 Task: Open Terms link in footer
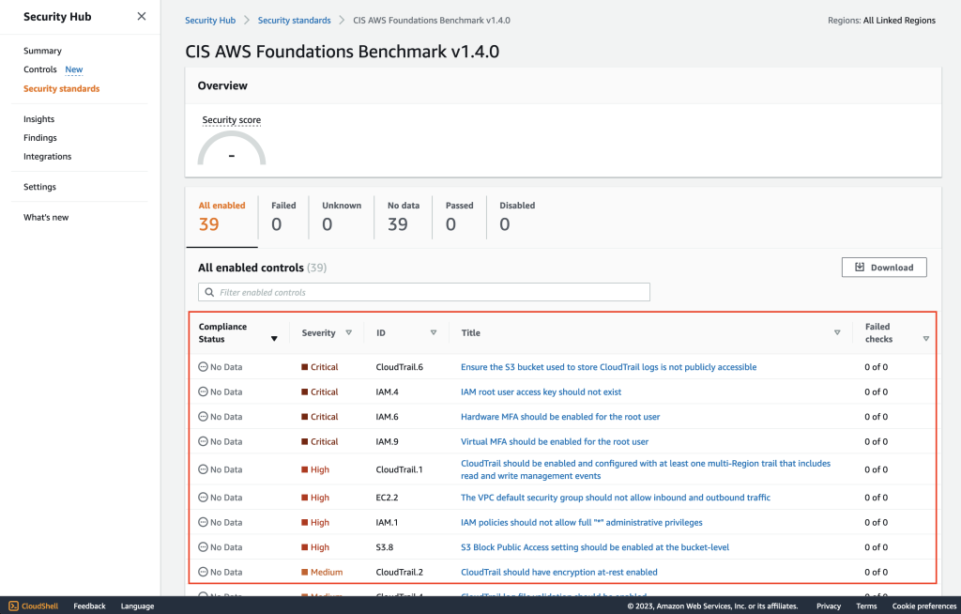(x=866, y=606)
